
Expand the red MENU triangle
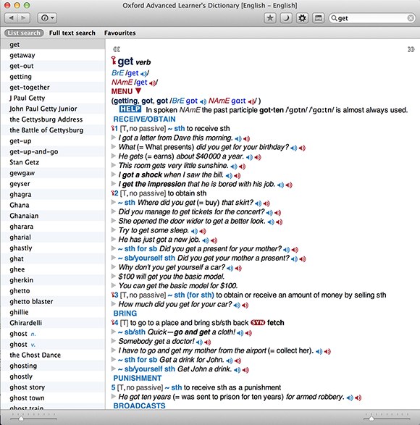[x=138, y=91]
